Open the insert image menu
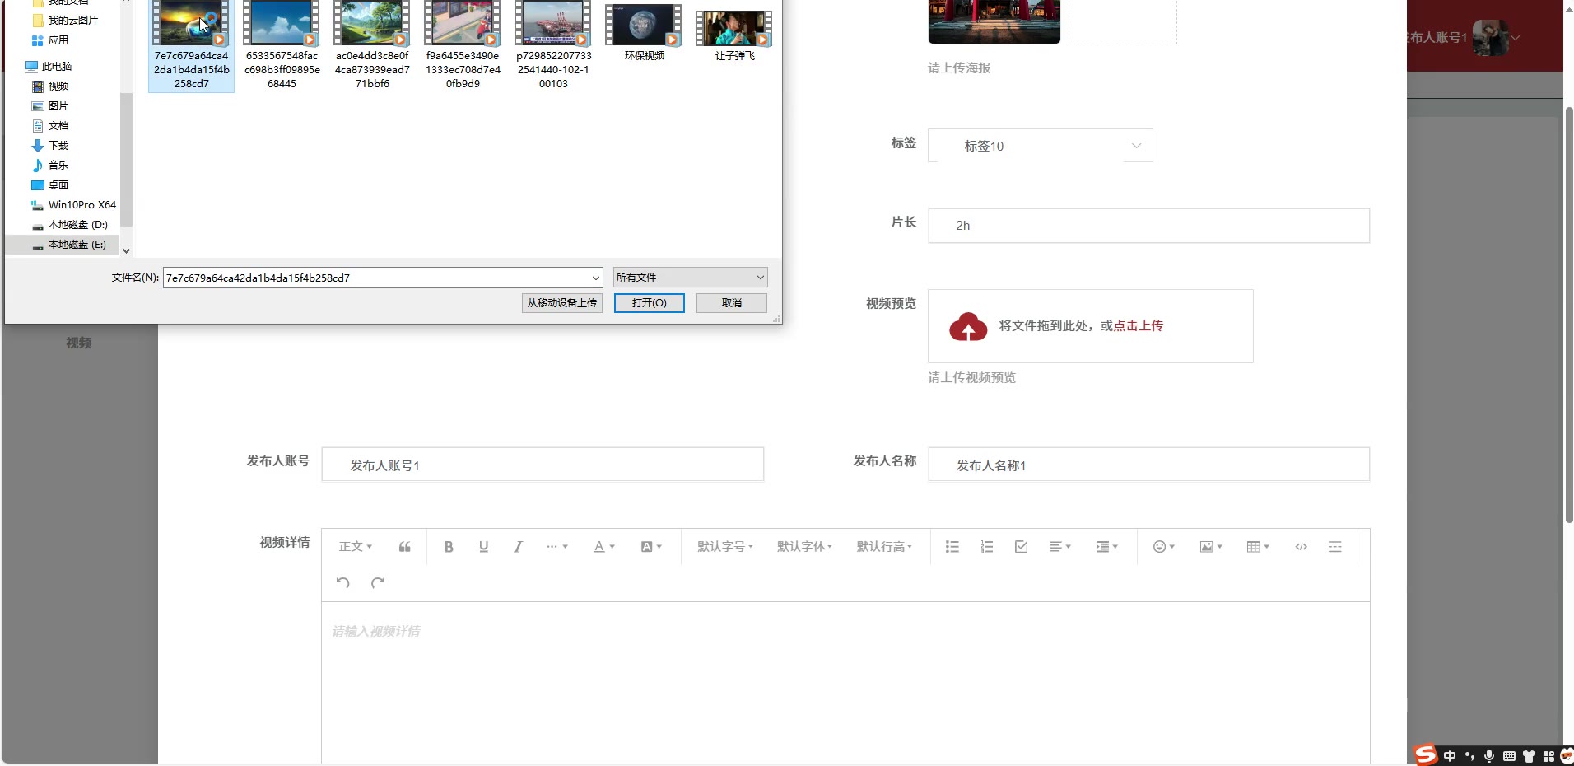Image resolution: width=1574 pixels, height=766 pixels. [x=1211, y=547]
